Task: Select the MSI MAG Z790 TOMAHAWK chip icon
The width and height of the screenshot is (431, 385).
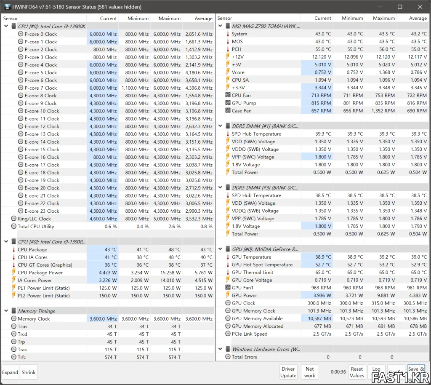Action: click(228, 26)
